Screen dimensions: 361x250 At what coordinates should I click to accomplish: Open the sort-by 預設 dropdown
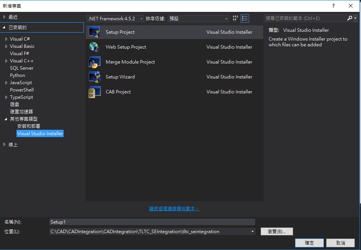199,19
